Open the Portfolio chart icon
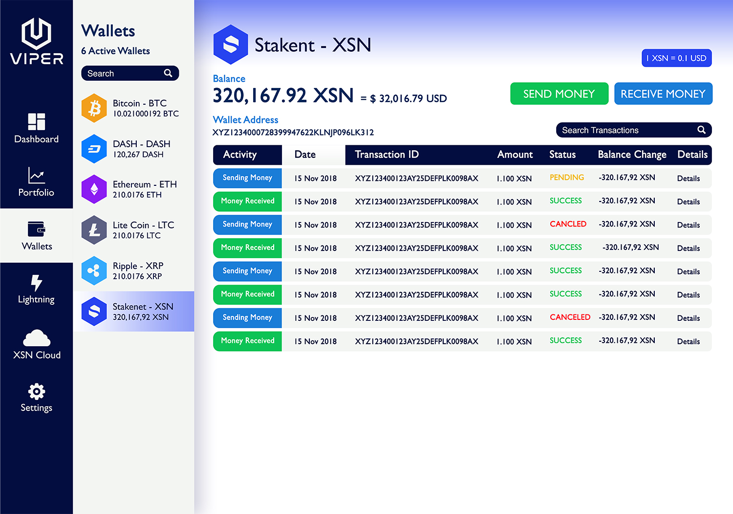 tap(37, 175)
